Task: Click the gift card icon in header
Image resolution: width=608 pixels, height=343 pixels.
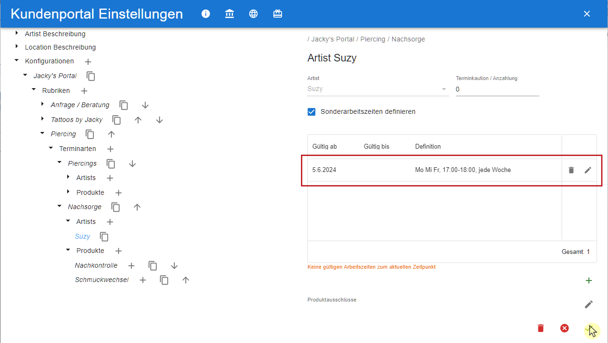Action: tap(278, 14)
